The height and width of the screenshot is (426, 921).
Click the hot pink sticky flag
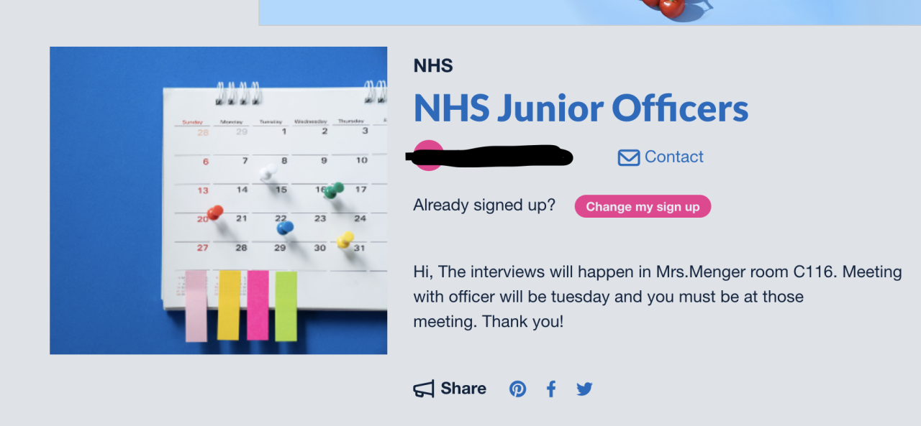(258, 305)
